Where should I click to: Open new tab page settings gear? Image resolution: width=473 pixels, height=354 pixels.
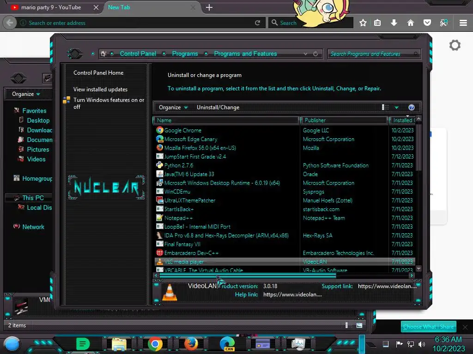pyautogui.click(x=455, y=45)
